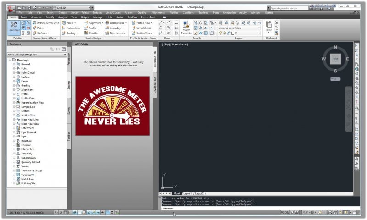Toggle the MODEL space status button
This screenshot has height=220, width=367.
click(285, 213)
